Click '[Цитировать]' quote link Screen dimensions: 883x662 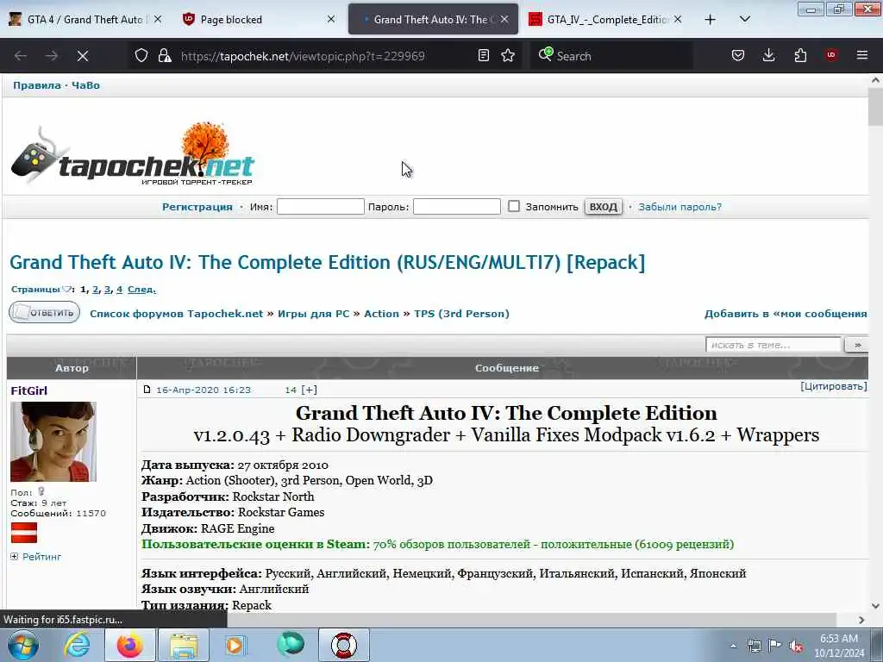834,386
